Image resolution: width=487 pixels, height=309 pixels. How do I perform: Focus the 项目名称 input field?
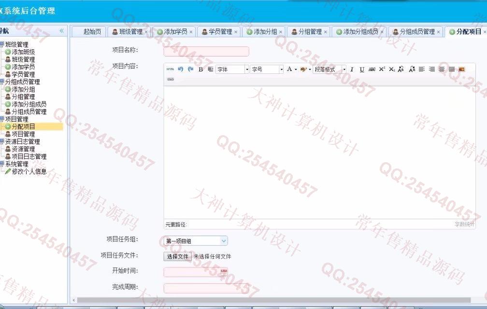click(x=206, y=51)
